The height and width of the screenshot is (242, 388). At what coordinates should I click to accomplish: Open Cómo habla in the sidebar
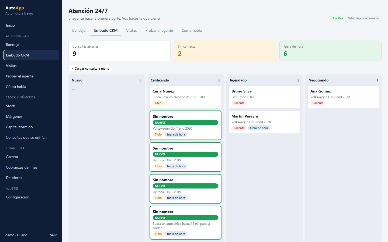31,87
